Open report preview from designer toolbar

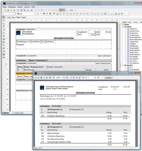(x=14, y=10)
